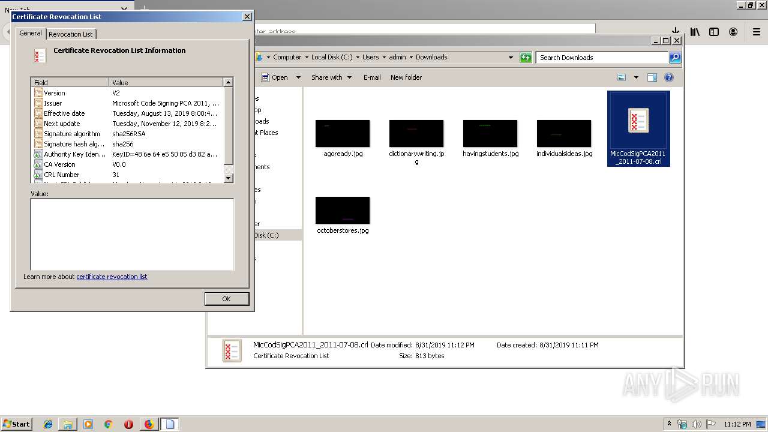Select the Effective date field row

point(128,113)
